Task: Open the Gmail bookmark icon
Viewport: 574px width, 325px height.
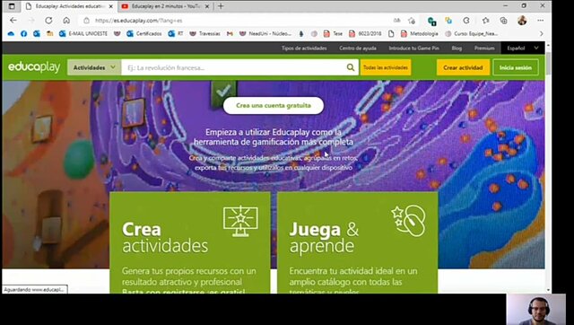Action: tap(230, 34)
